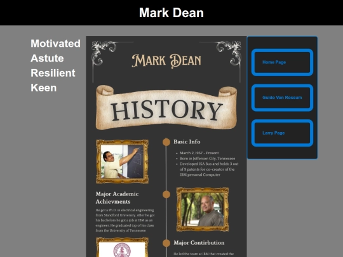The width and height of the screenshot is (343, 257).
Task: Click the HISTORY scroll banner
Action: 166,107
